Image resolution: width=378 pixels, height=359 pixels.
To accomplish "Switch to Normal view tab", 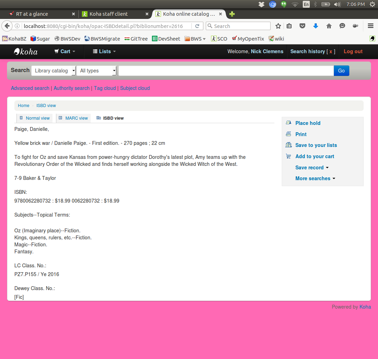I will click(35, 118).
